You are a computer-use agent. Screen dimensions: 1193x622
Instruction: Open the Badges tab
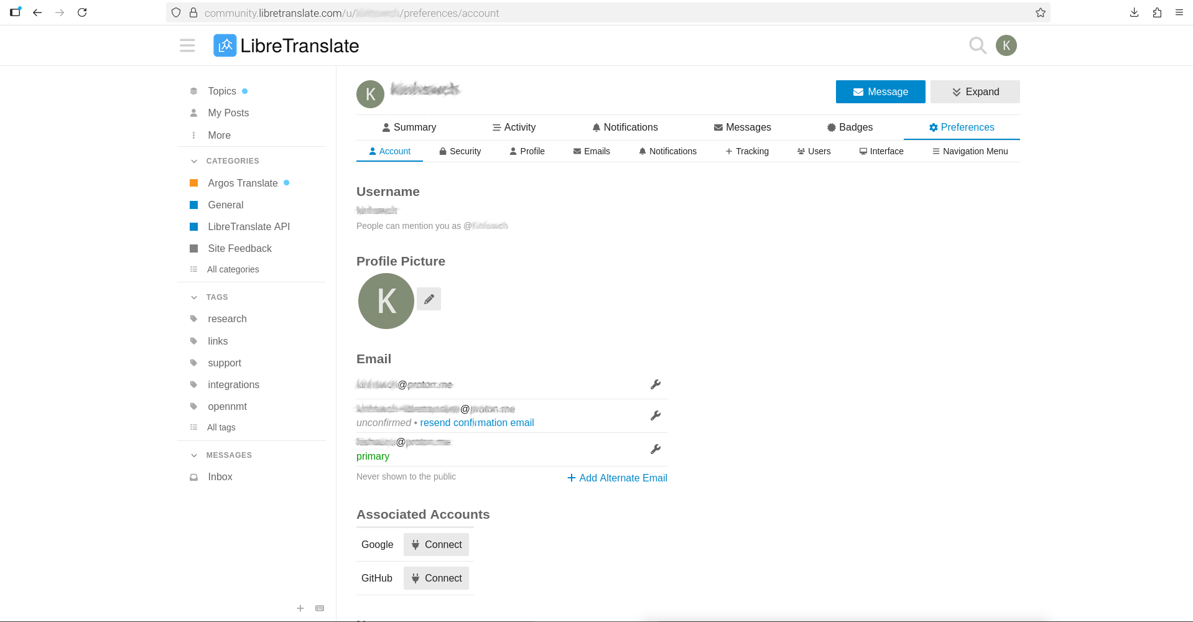(x=850, y=128)
